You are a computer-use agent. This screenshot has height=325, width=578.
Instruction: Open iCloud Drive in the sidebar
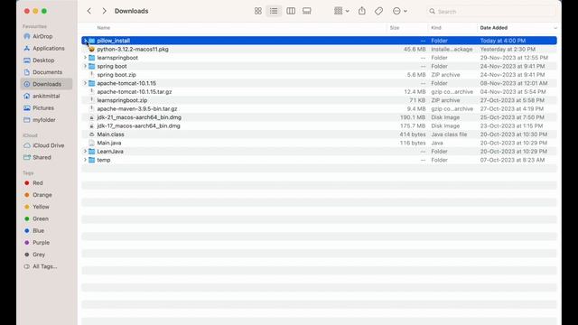(x=46, y=145)
